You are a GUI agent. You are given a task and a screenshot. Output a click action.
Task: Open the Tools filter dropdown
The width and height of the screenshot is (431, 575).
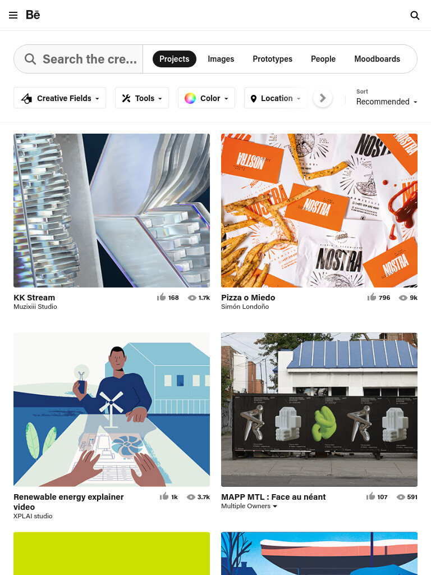(x=142, y=98)
